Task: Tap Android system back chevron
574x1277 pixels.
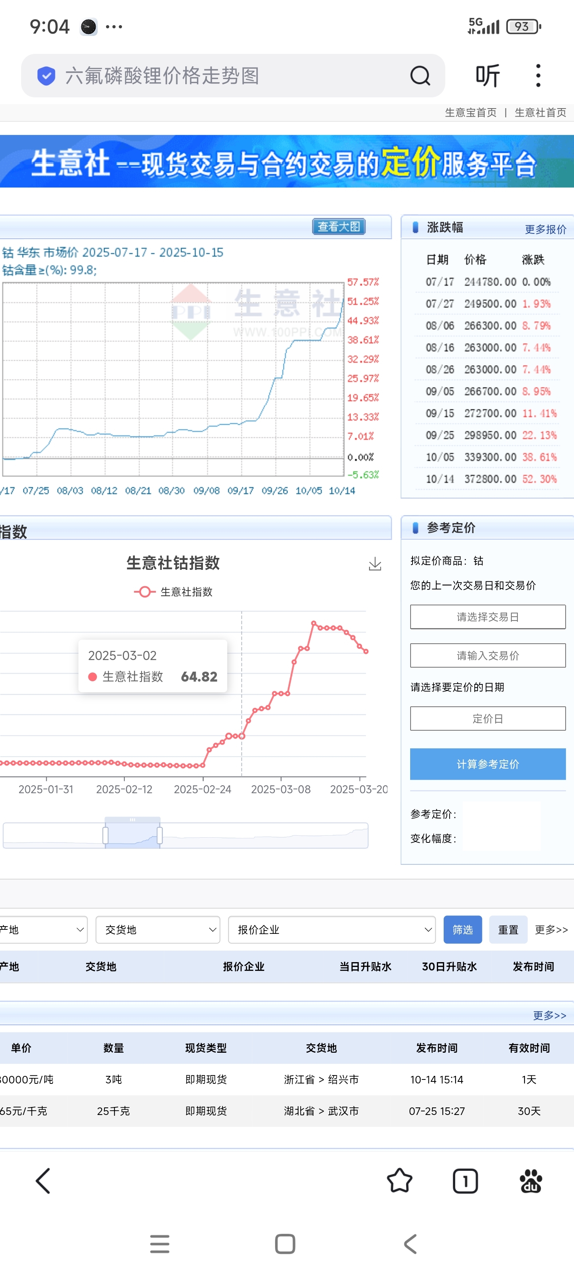Action: [410, 1244]
